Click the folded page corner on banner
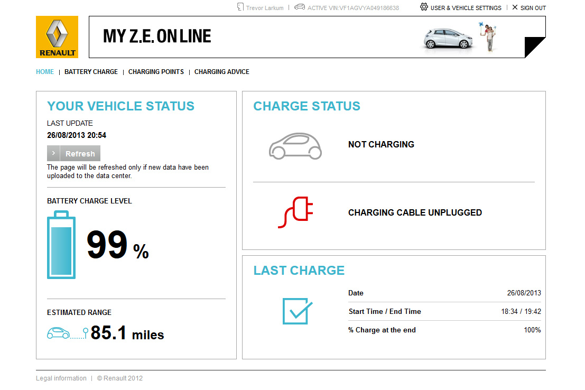Viewport: 585px width, 390px height. click(x=535, y=48)
